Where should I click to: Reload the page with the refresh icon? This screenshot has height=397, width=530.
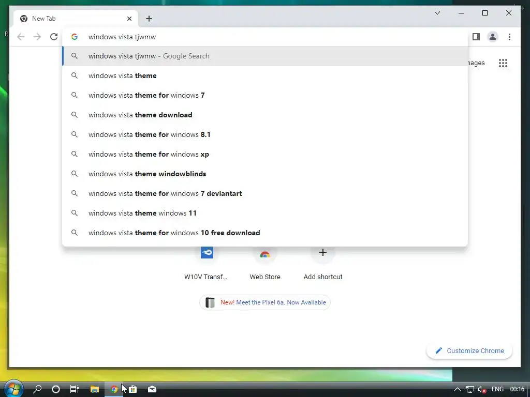point(54,37)
